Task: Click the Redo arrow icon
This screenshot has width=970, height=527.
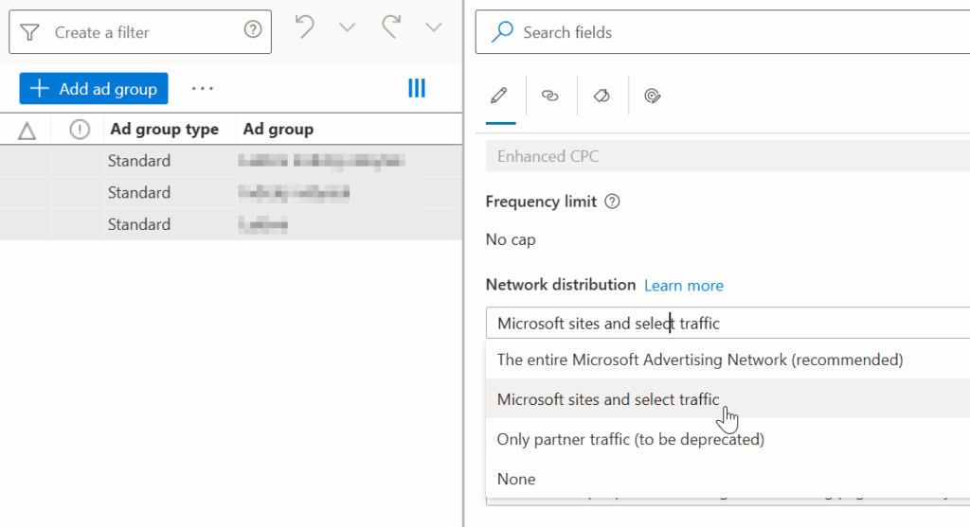Action: (391, 27)
